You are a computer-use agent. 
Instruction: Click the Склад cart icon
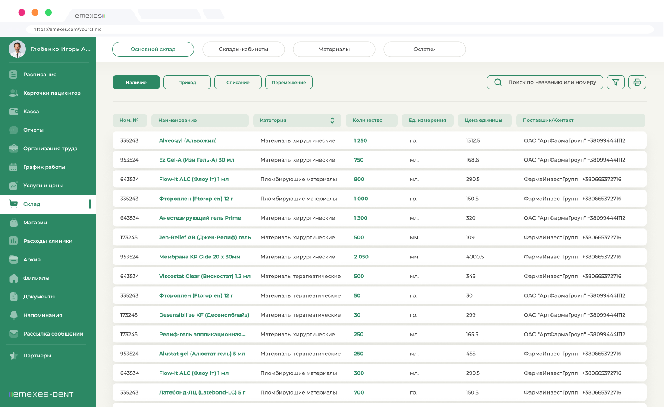(x=14, y=204)
